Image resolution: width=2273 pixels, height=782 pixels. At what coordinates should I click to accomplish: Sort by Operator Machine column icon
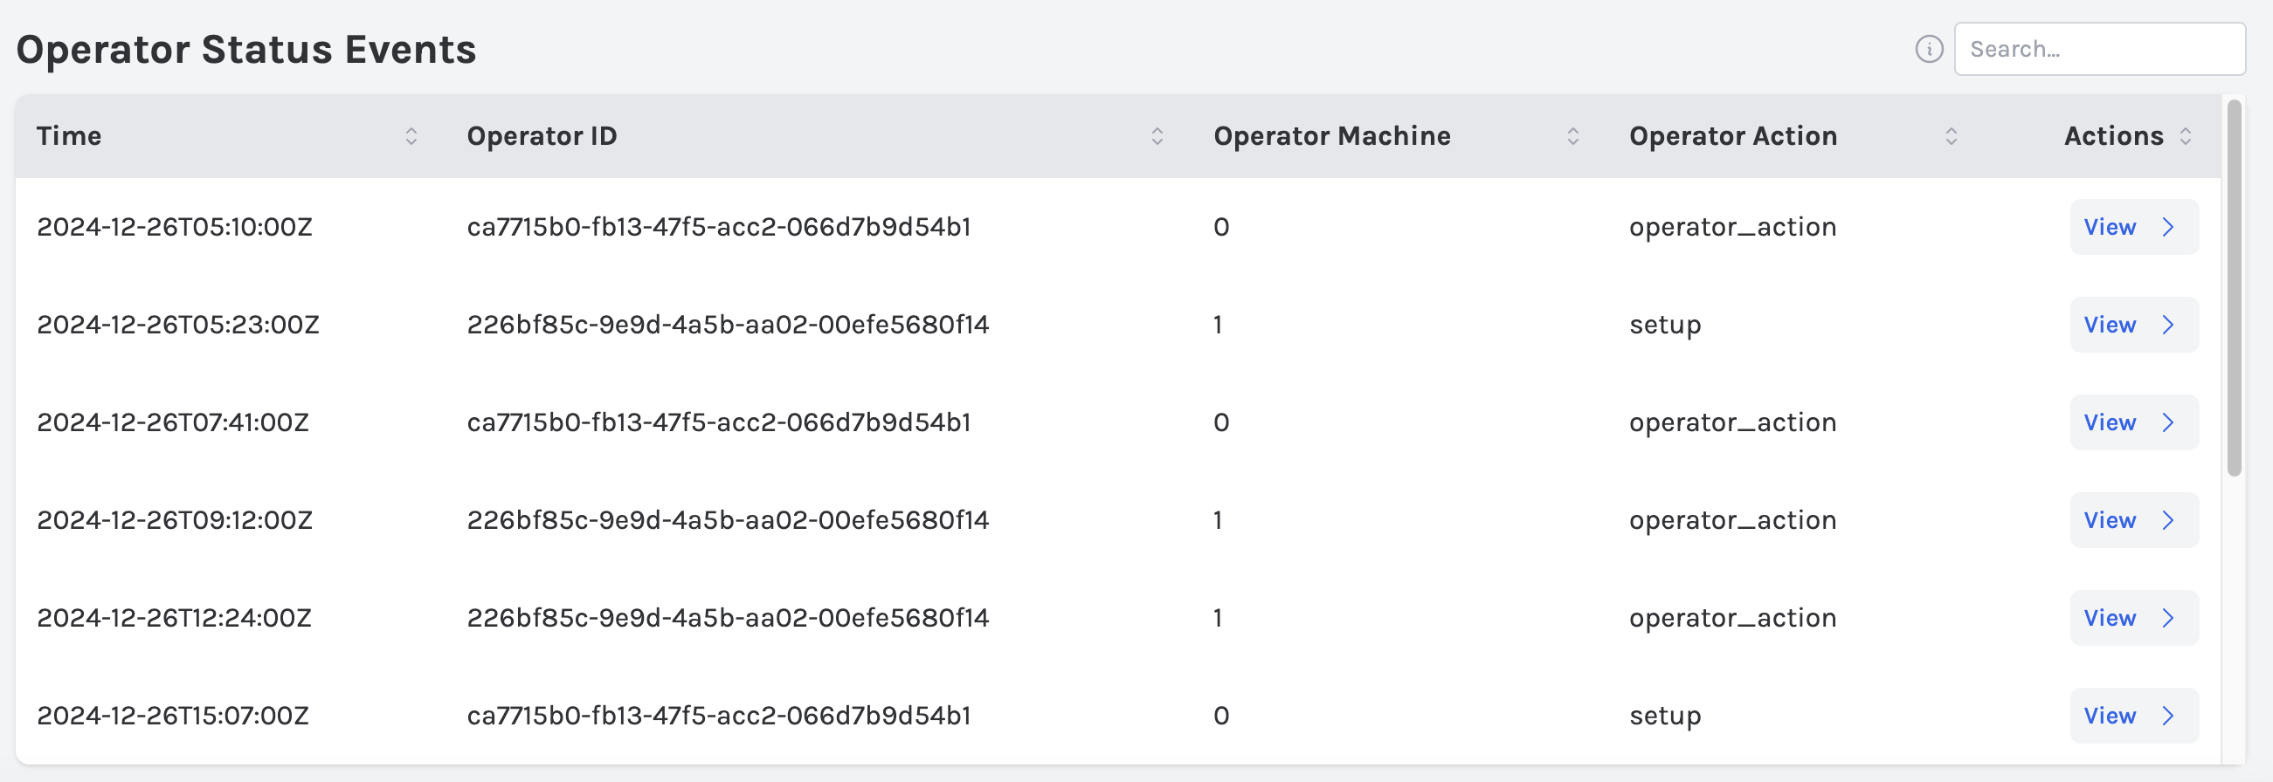tap(1572, 136)
